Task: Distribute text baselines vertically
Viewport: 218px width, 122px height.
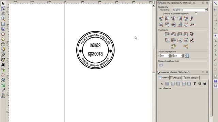Action: 192,40
